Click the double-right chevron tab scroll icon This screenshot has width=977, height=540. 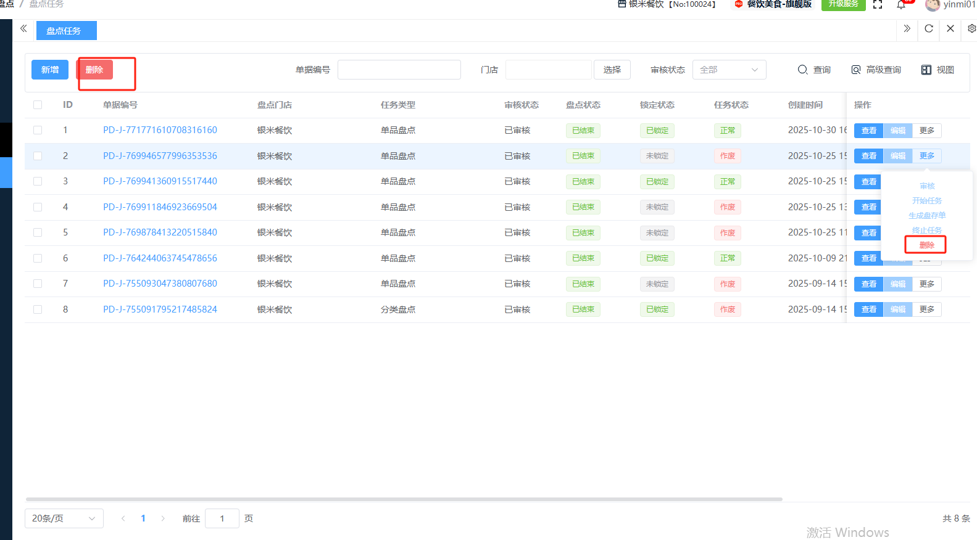tap(907, 29)
